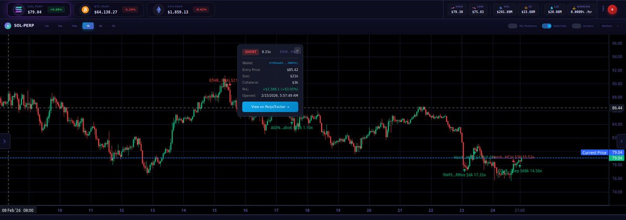626x220 pixels.
Task: Click the red round profile button
Action: (612, 9)
